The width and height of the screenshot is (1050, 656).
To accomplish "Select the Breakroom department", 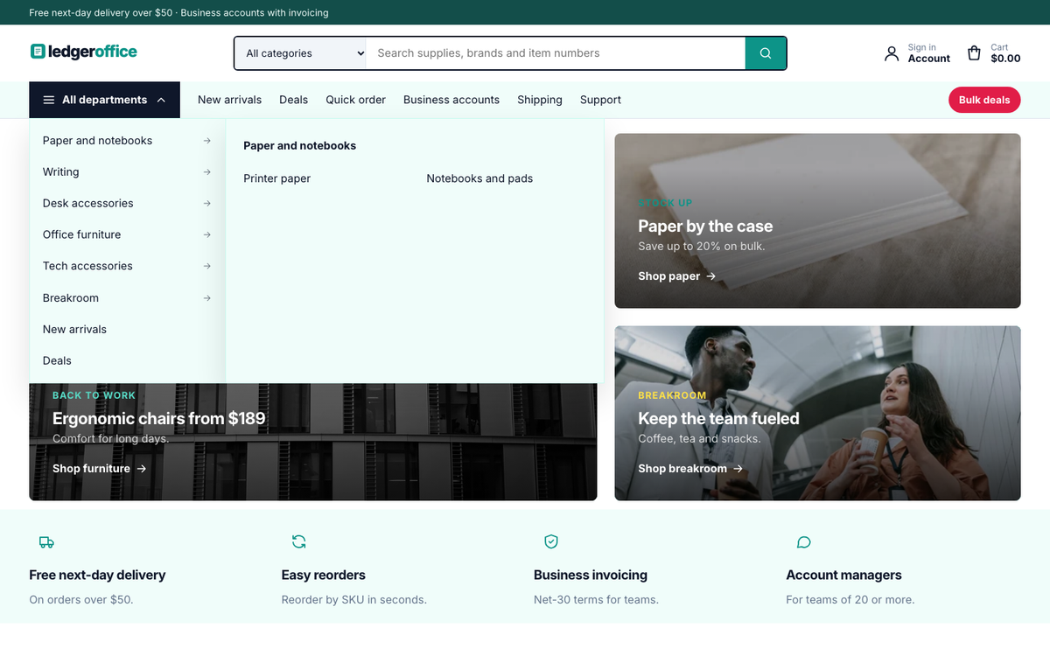I will click(127, 298).
